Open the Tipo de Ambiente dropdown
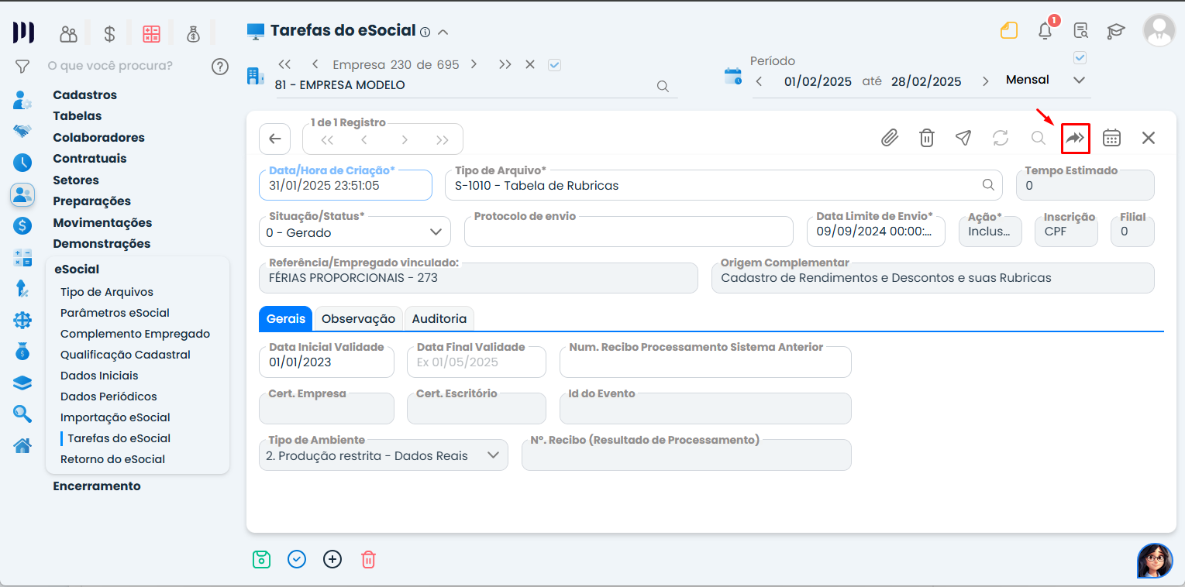Screen dimensions: 1185x587 point(493,455)
